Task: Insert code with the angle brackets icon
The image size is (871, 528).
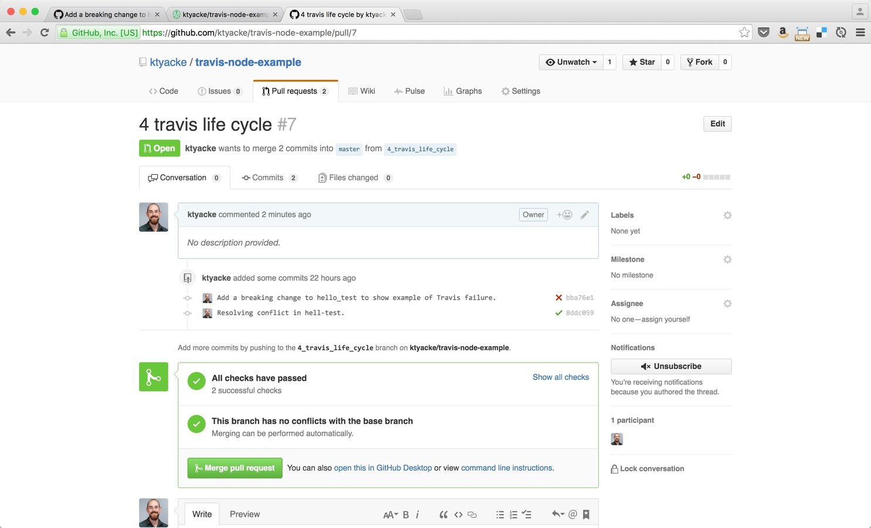Action: [x=458, y=515]
